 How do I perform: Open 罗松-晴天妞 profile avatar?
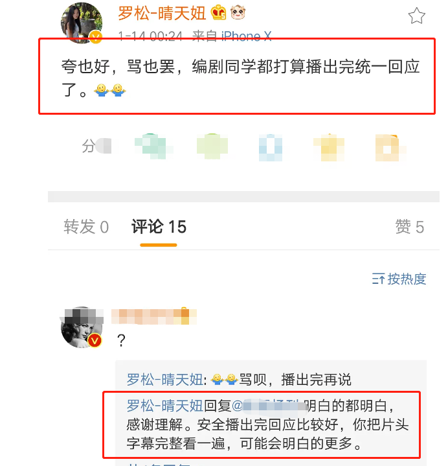click(82, 23)
